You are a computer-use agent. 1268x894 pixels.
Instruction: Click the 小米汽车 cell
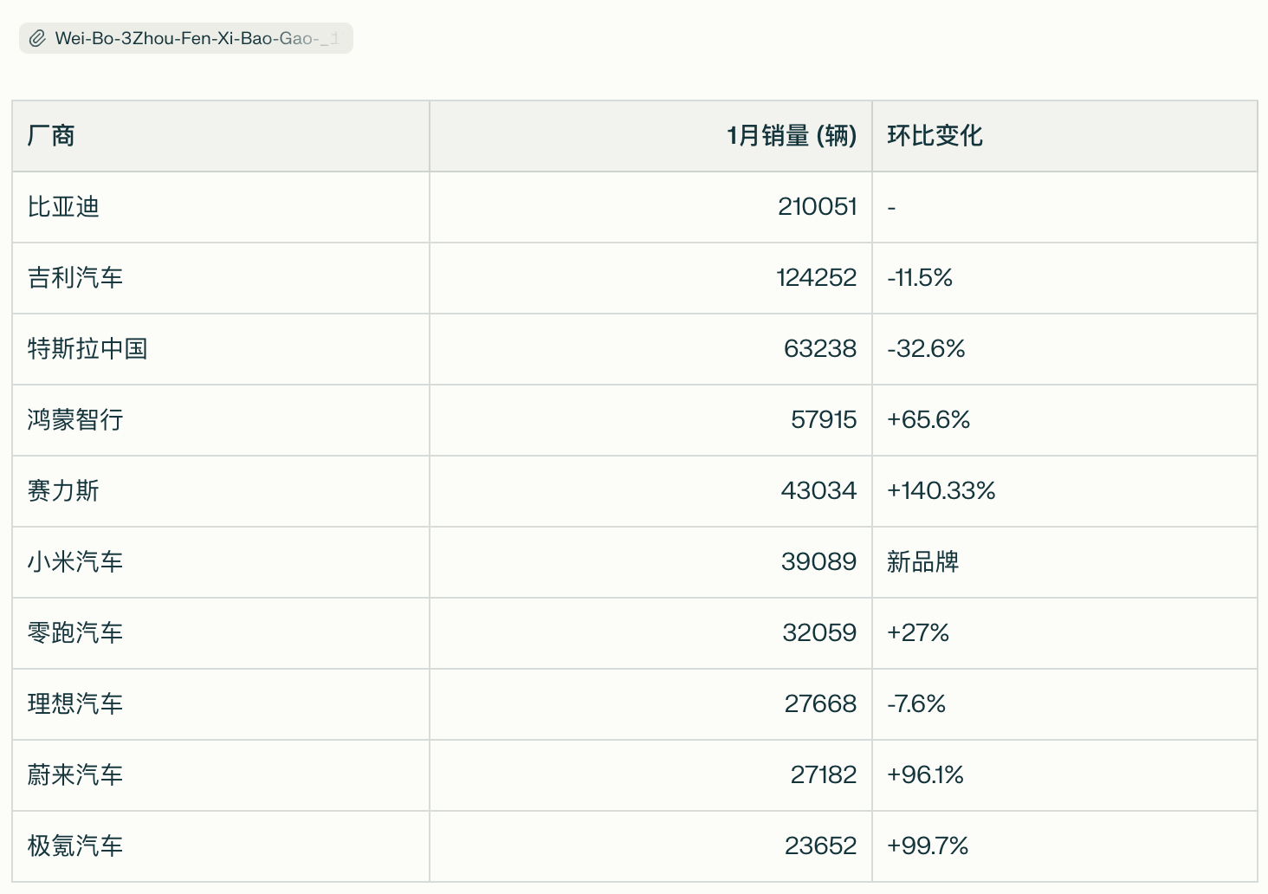point(75,562)
